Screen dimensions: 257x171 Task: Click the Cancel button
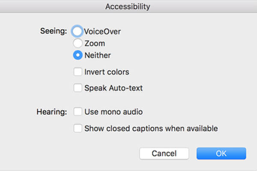coord(164,153)
